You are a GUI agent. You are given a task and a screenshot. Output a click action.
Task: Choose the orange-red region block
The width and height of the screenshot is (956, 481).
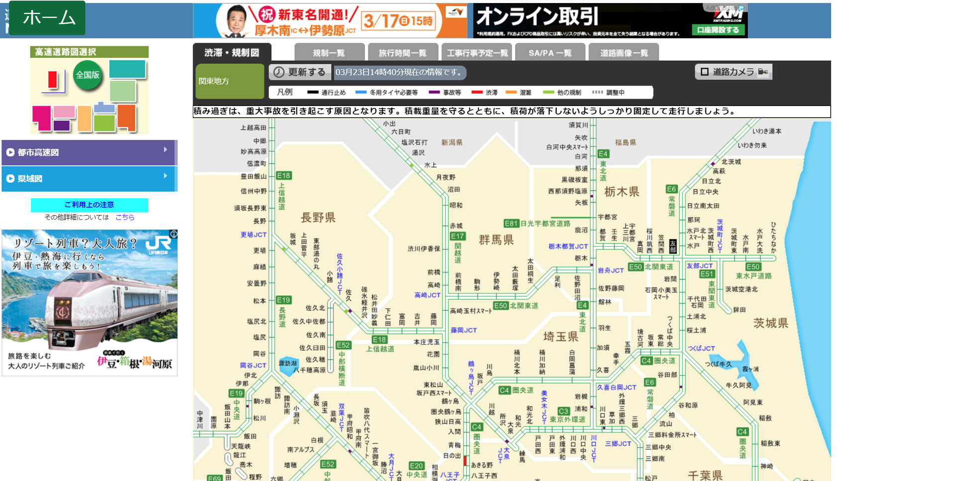click(126, 118)
